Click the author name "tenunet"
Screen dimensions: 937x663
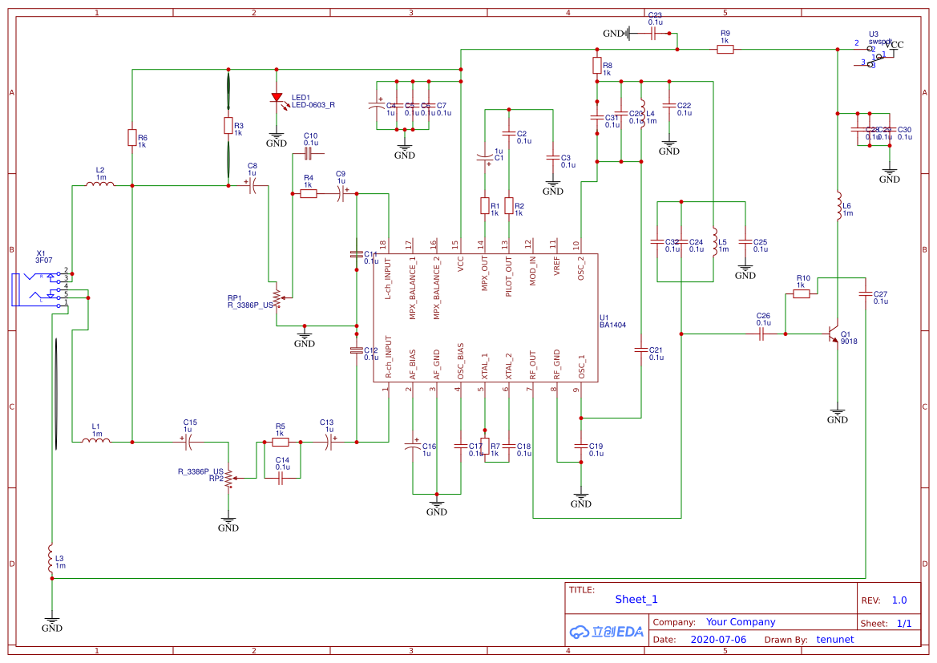(x=835, y=639)
